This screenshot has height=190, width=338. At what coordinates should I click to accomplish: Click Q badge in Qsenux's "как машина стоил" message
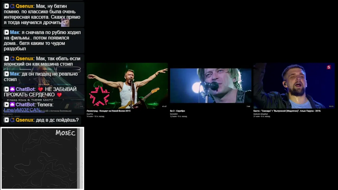click(12, 59)
